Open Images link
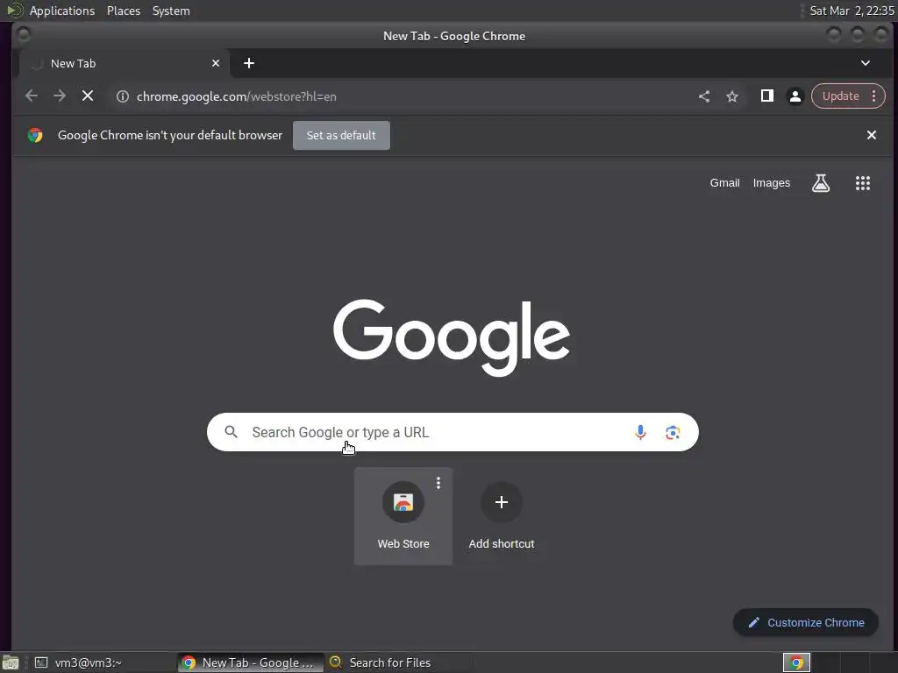 pyautogui.click(x=772, y=183)
